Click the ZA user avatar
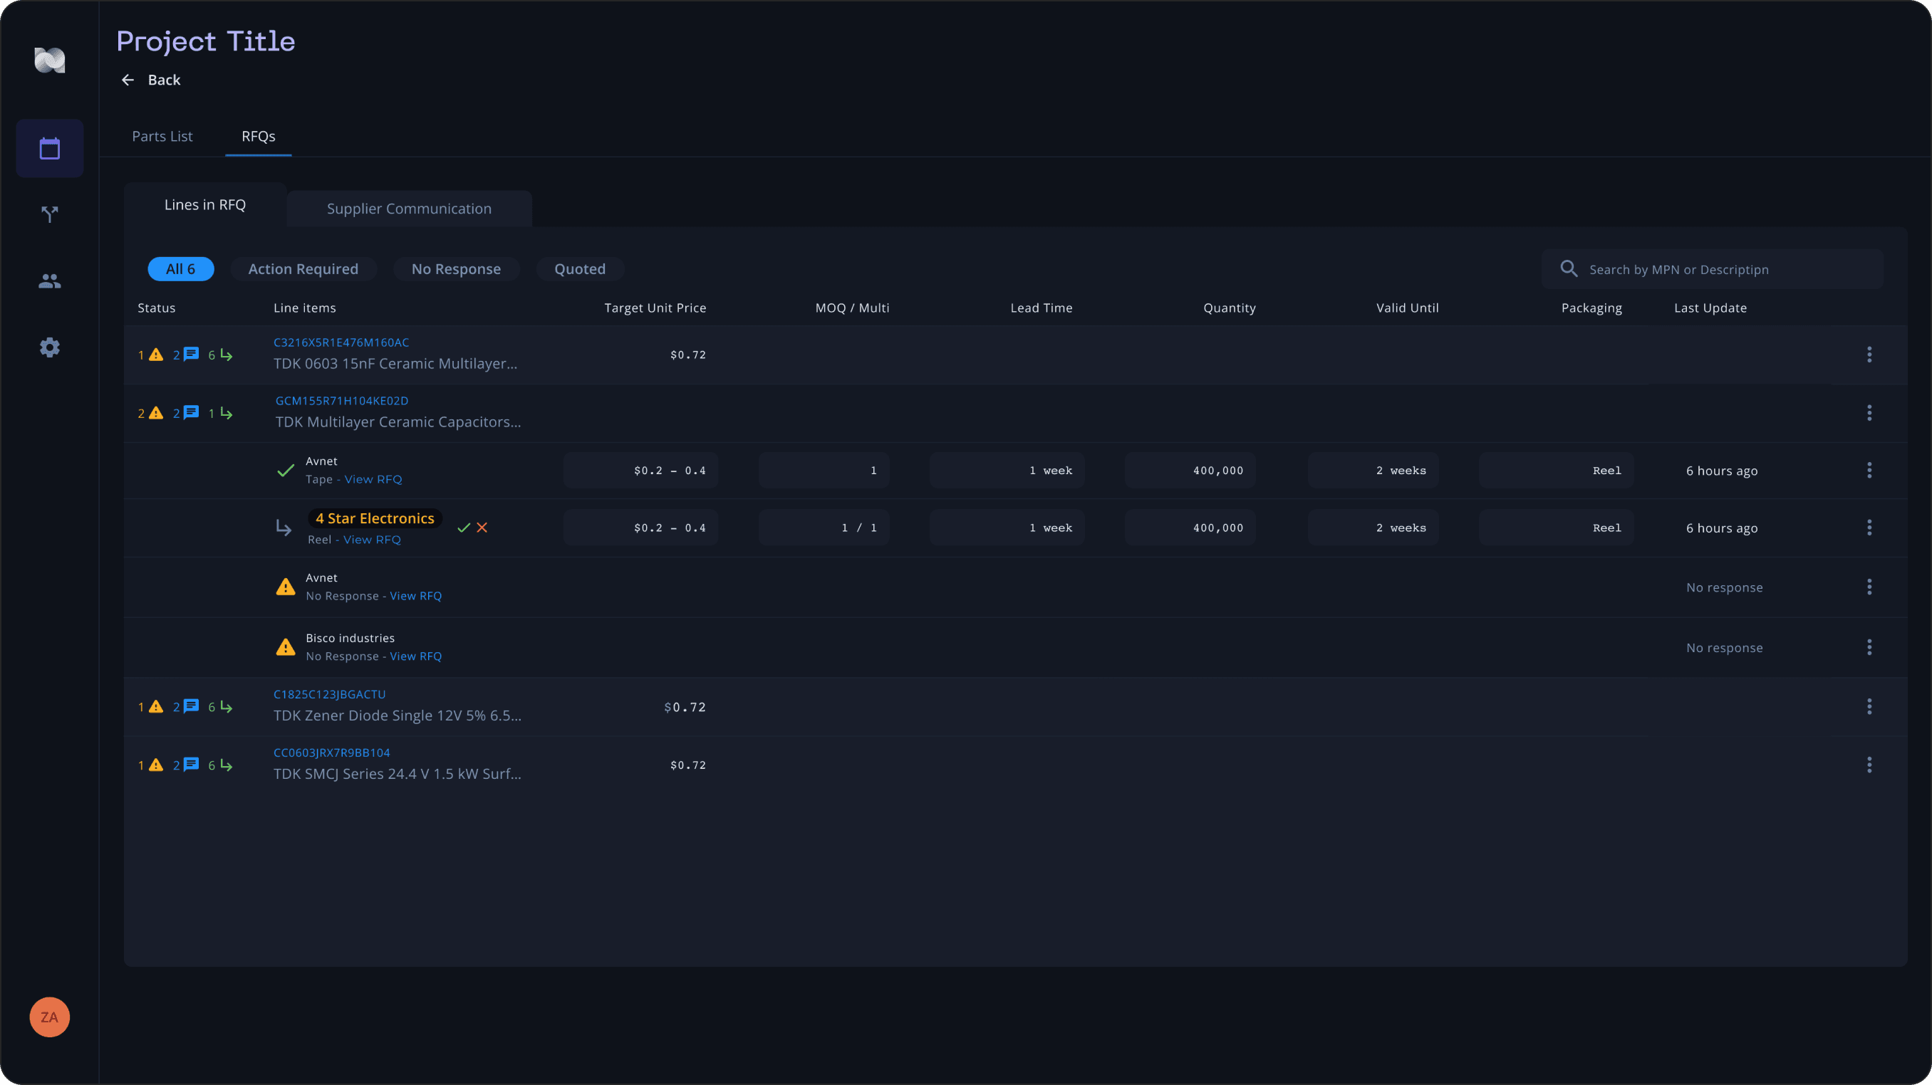This screenshot has height=1085, width=1932. [49, 1017]
